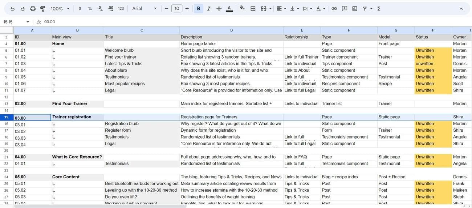Select row 15 header
This screenshot has height=208, width=472.
point(7,117)
